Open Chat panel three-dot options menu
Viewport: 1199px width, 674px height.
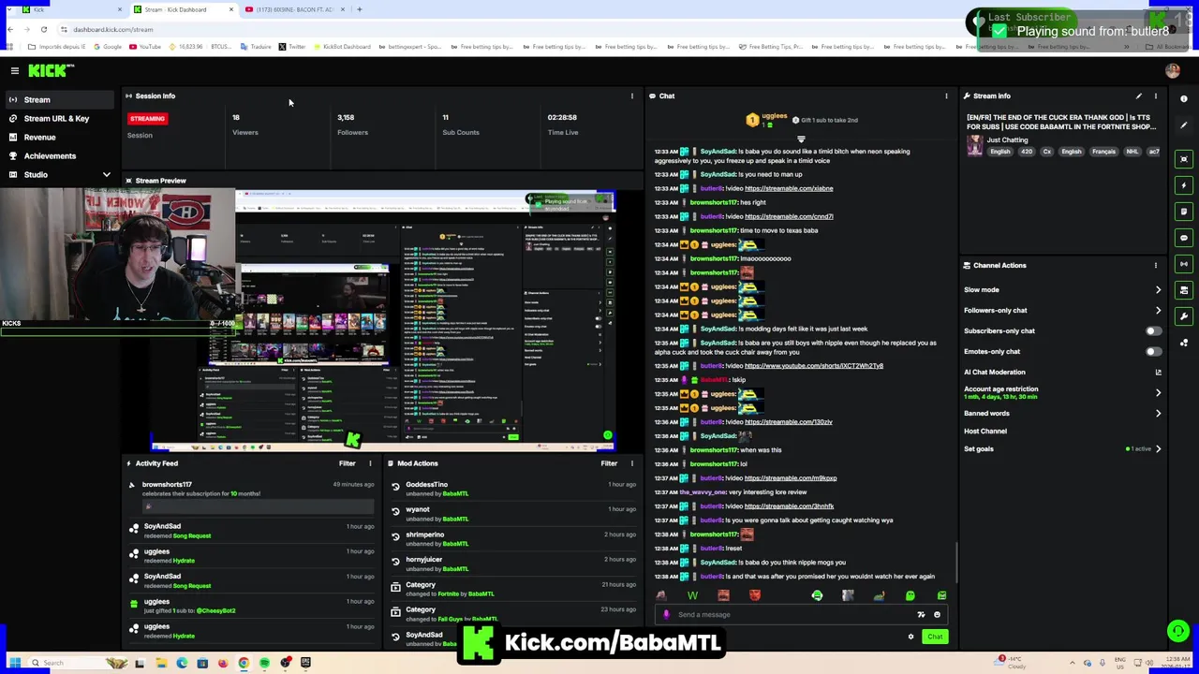pyautogui.click(x=946, y=95)
